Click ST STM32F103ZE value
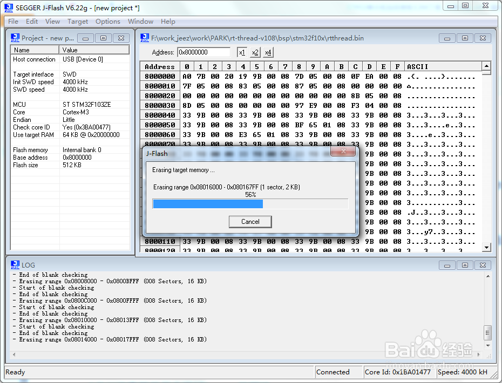The image size is (502, 383). coord(87,105)
